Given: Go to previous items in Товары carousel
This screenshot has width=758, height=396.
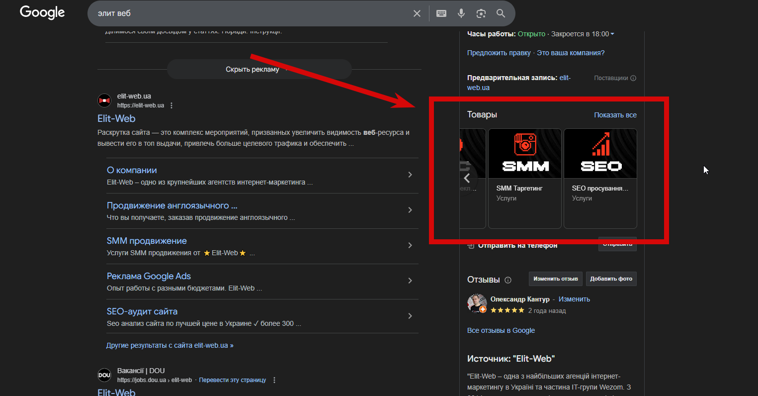Looking at the screenshot, I should [x=467, y=178].
